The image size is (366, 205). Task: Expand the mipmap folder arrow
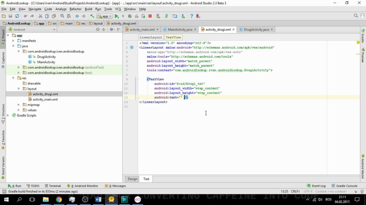19,105
